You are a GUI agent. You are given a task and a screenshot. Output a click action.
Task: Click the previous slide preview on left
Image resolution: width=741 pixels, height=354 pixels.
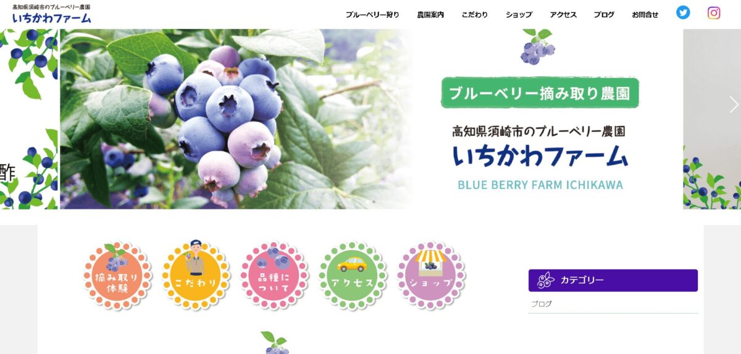[x=29, y=119]
